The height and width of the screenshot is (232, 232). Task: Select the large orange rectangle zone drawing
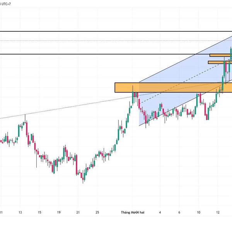(173, 88)
